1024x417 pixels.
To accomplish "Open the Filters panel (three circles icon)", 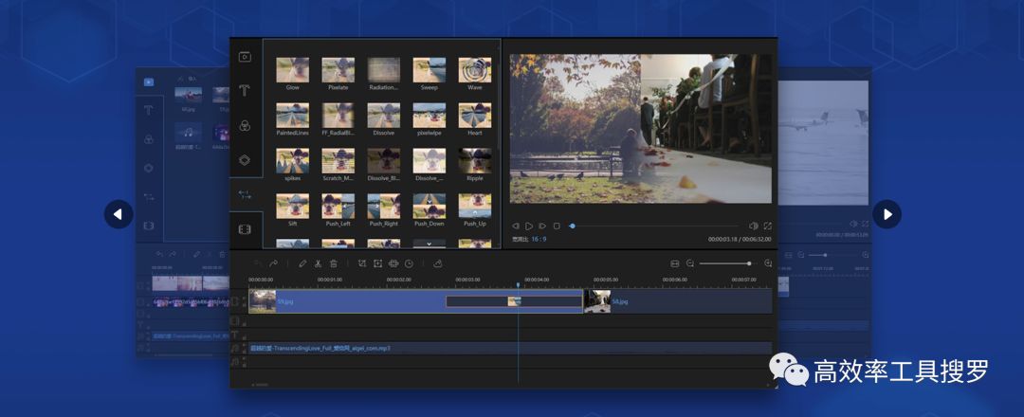I will [245, 126].
